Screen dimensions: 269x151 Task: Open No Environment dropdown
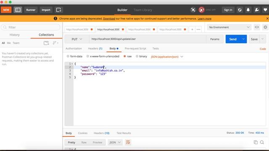click(x=229, y=27)
